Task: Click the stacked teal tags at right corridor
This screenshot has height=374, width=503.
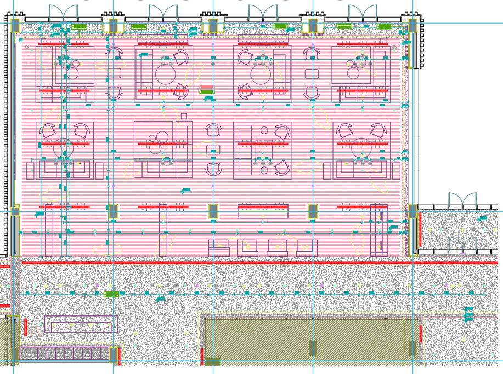Action: click(x=468, y=314)
